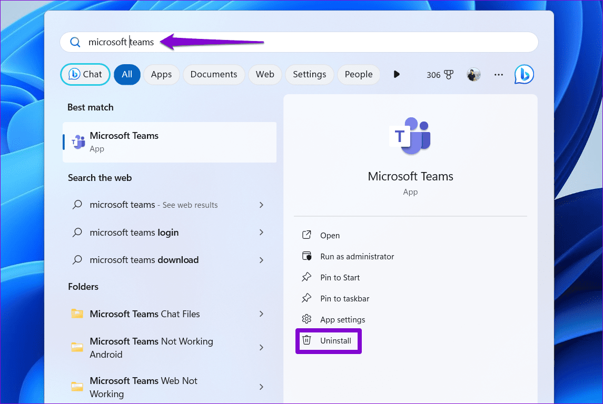Switch to the Documents filter tab

pyautogui.click(x=214, y=74)
